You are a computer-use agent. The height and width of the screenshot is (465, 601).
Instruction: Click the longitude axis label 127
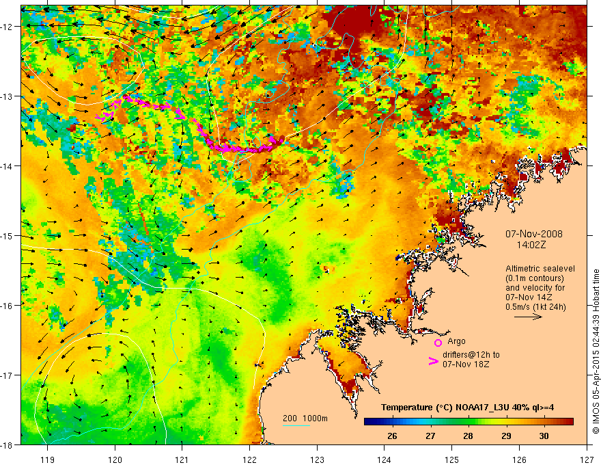[x=587, y=460]
